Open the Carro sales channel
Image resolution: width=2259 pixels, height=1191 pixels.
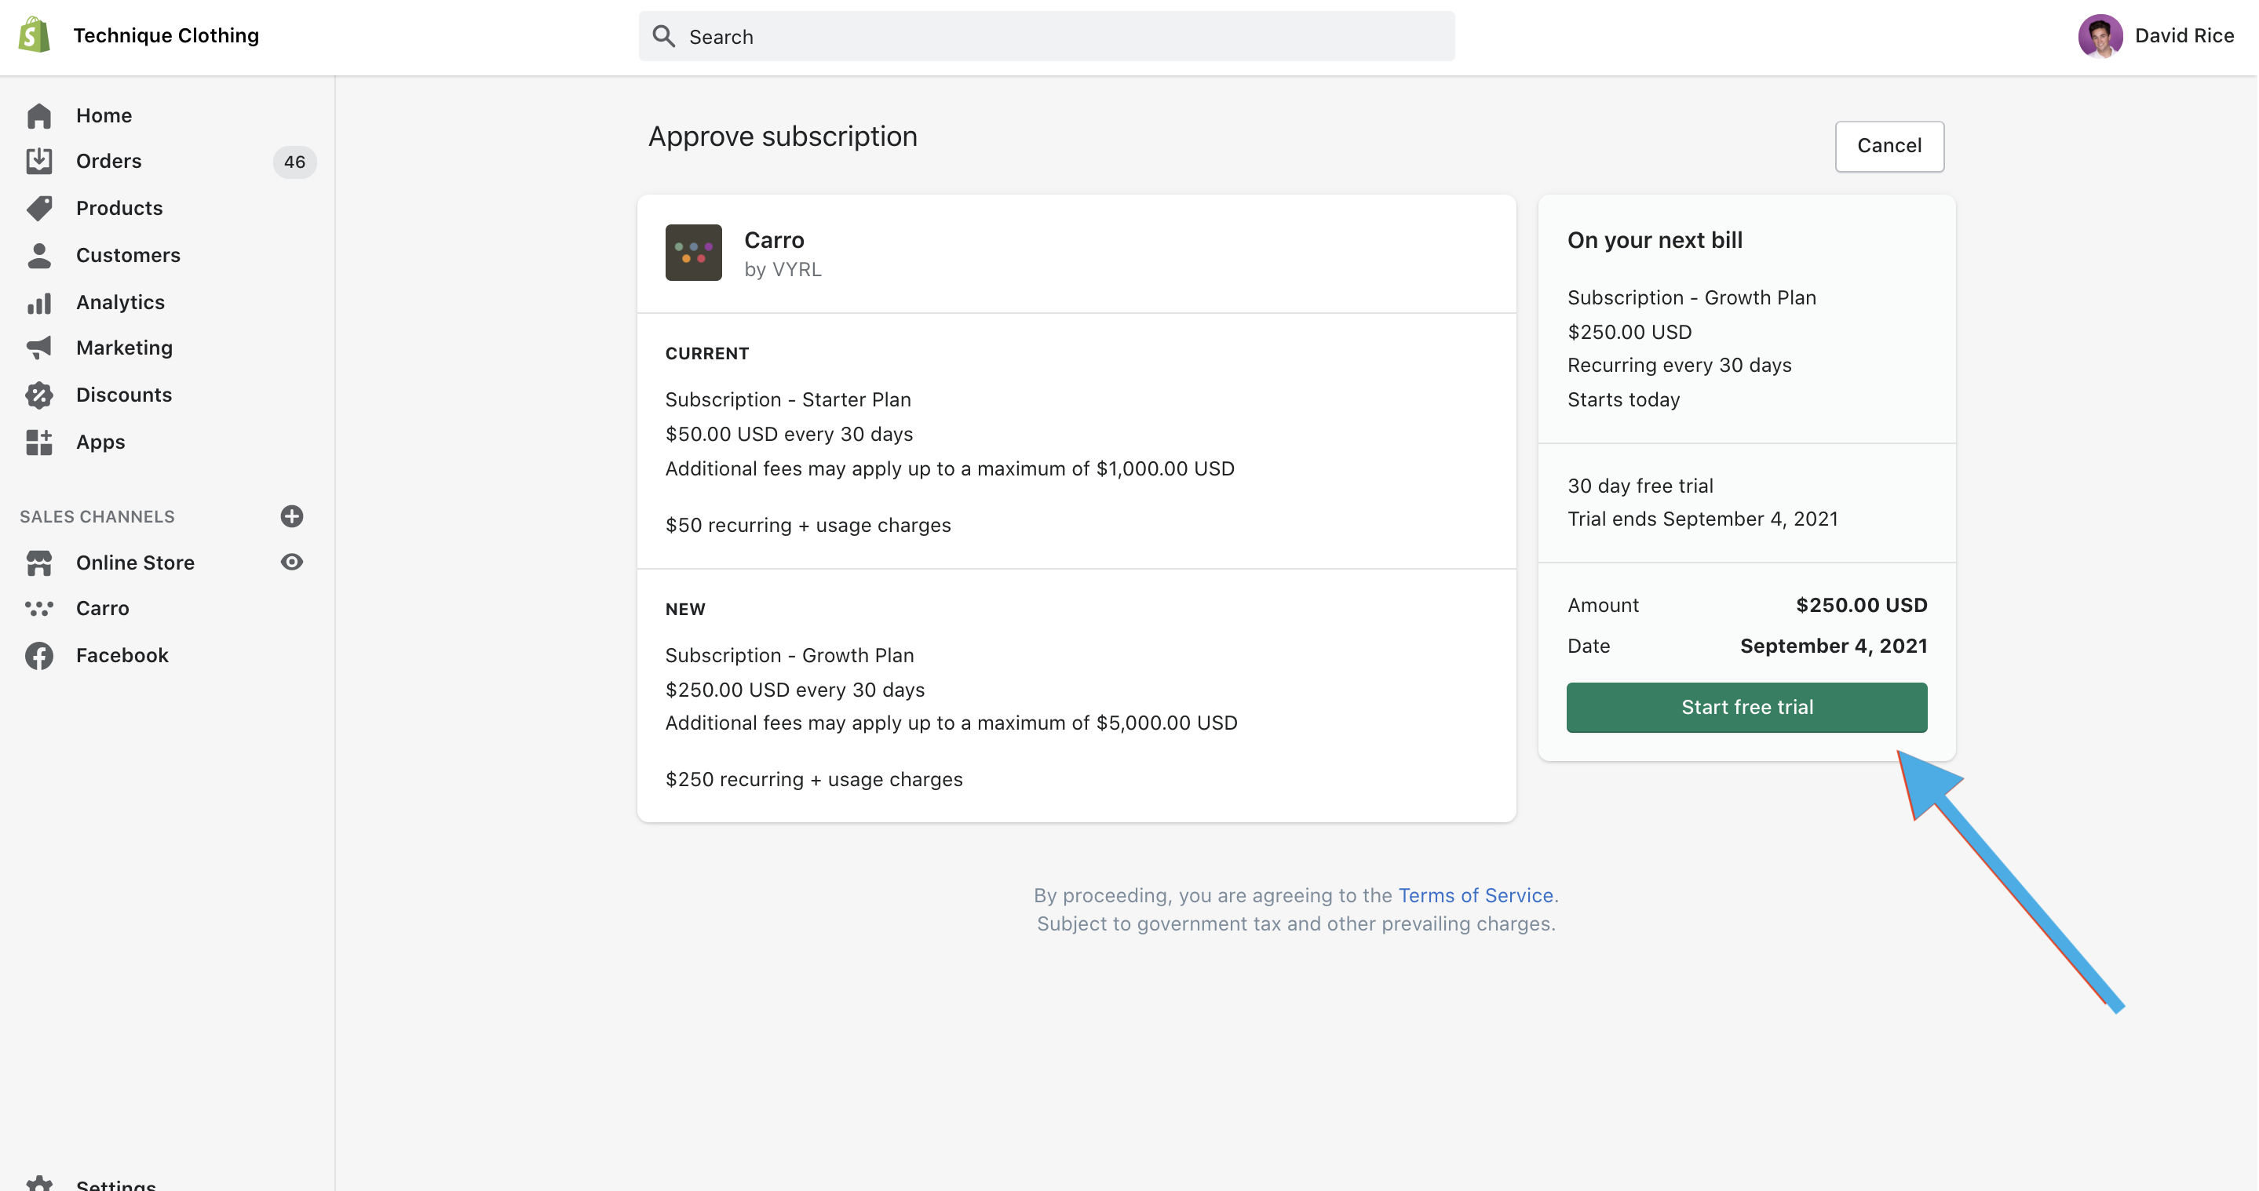tap(102, 608)
